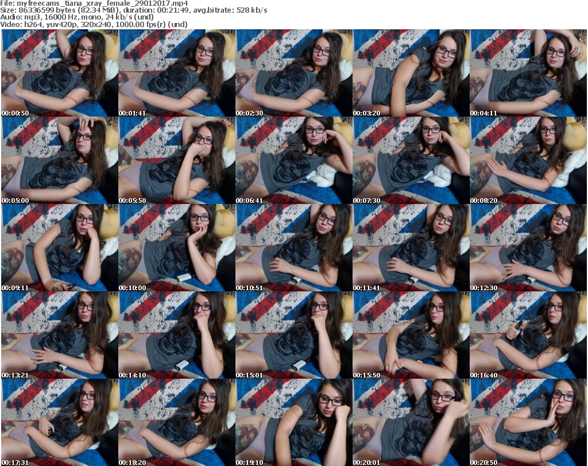Screen dimensions: 588x466
Task: Pick the frame timestamped 00:09:11
Action: [x=60, y=248]
